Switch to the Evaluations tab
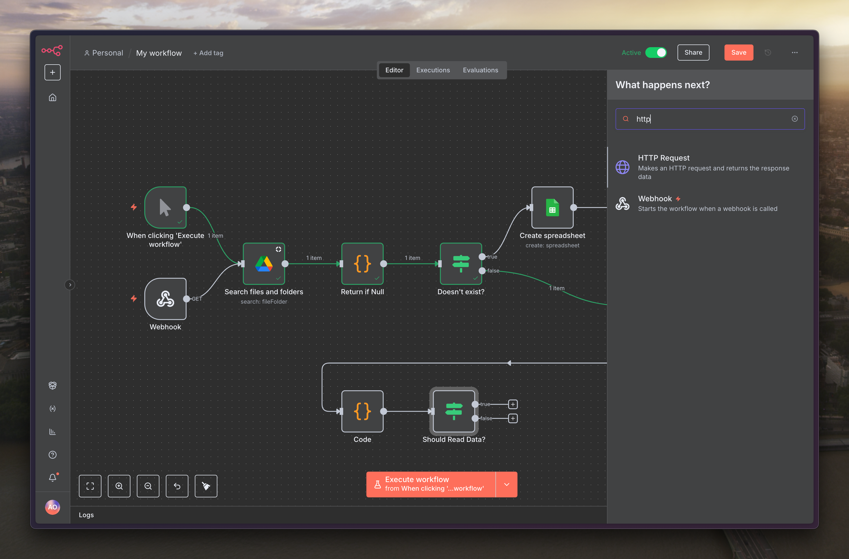 [x=480, y=70]
